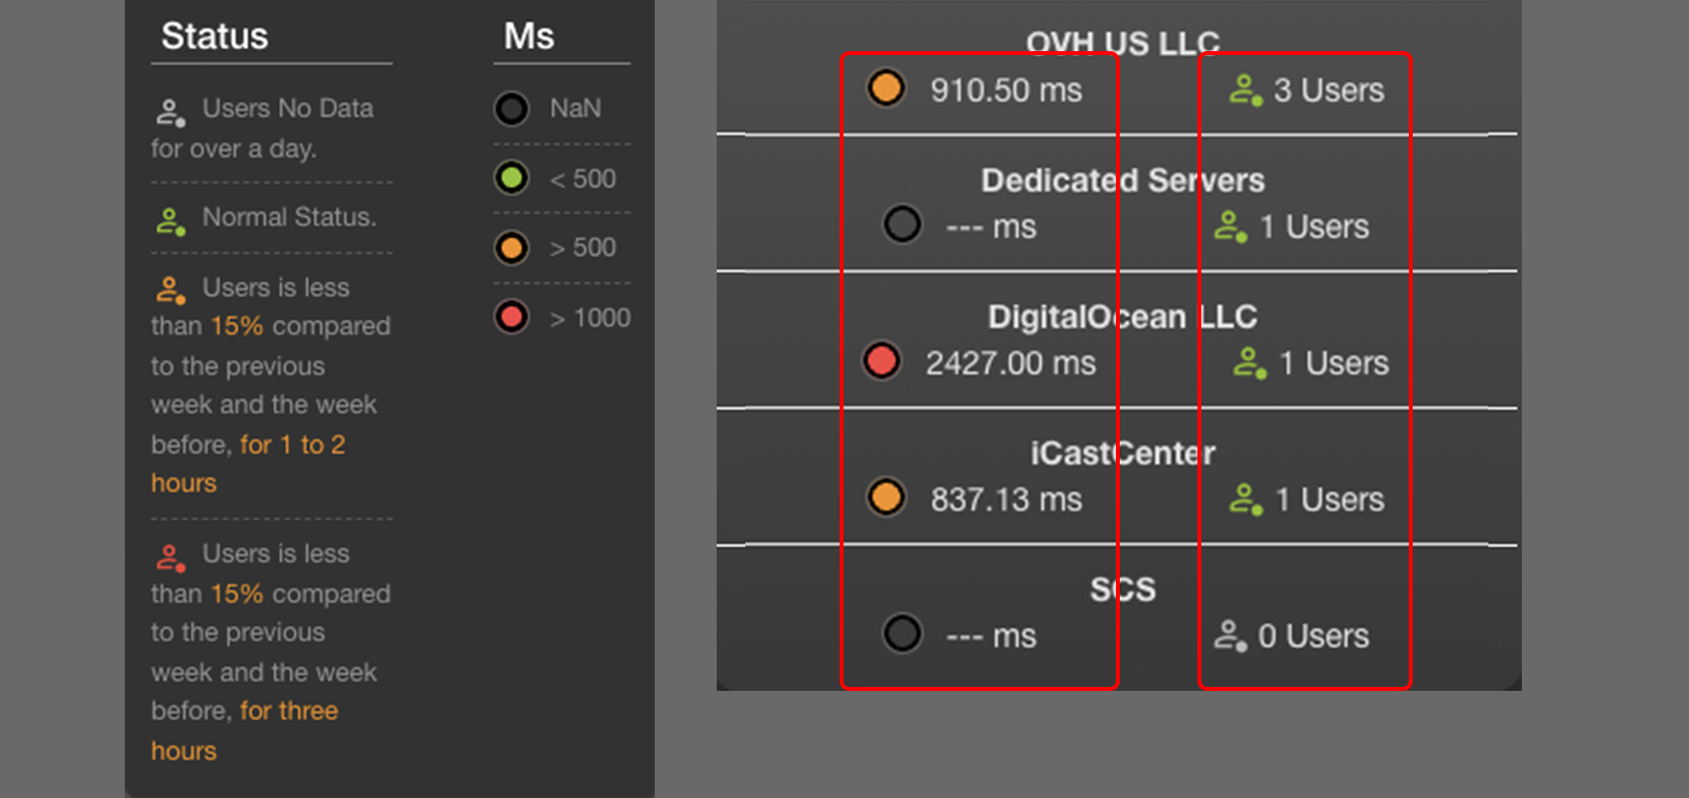Viewport: 1689px width, 798px height.
Task: Click the green < 500 latency dot
Action: point(511,178)
